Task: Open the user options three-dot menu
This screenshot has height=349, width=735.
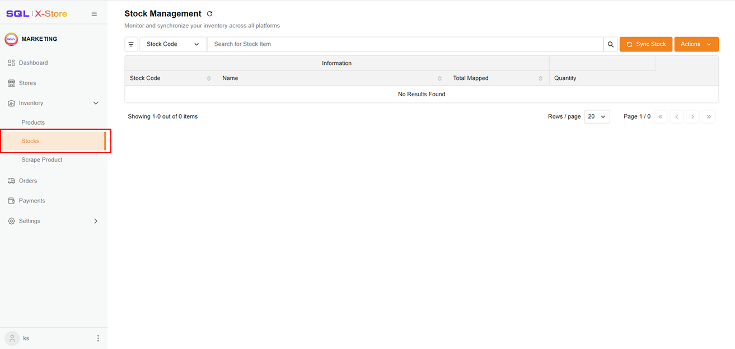Action: pyautogui.click(x=98, y=338)
